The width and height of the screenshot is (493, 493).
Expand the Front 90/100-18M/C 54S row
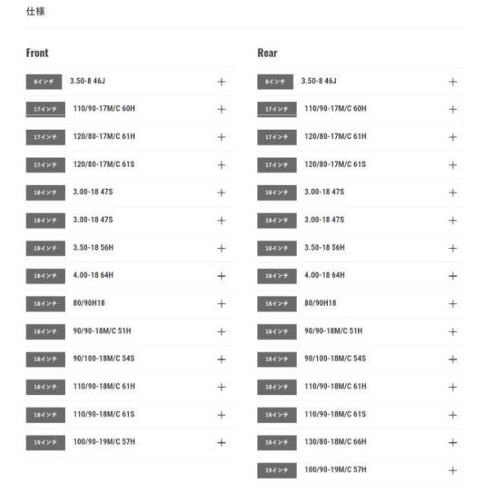tap(221, 359)
